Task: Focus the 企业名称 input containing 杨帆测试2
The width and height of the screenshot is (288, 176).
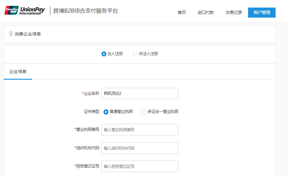Action: [x=140, y=93]
